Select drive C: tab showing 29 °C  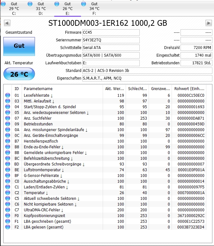coord(14,8)
